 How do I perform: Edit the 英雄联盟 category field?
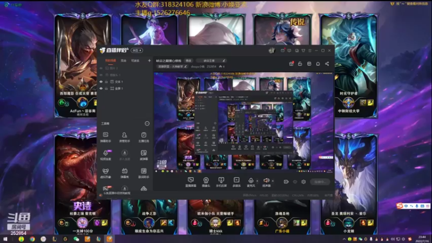click(x=172, y=66)
